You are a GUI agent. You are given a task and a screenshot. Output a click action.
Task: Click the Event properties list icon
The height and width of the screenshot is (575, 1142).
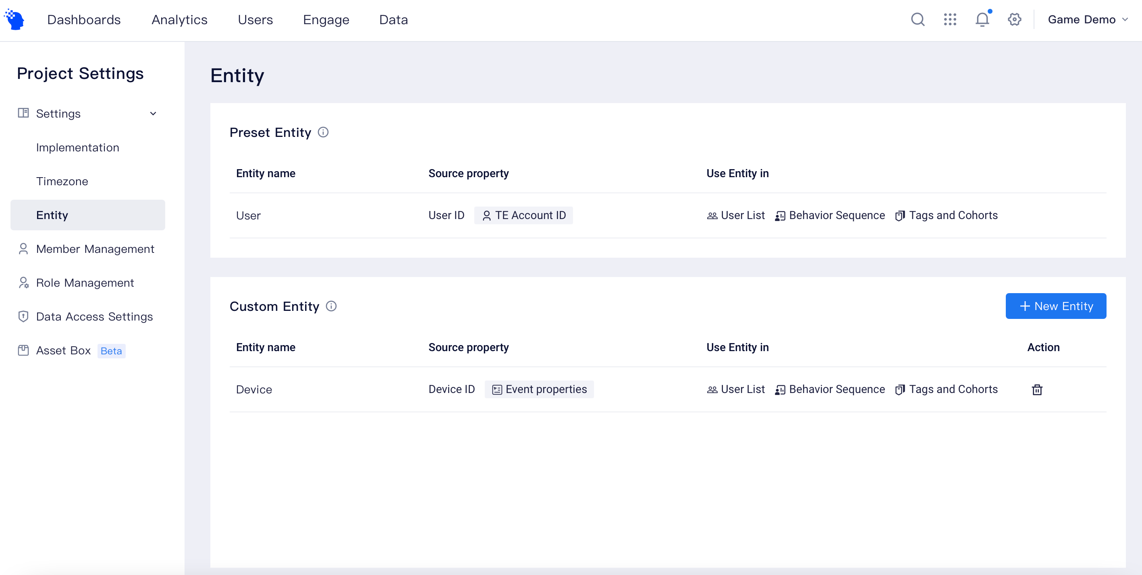tap(497, 389)
